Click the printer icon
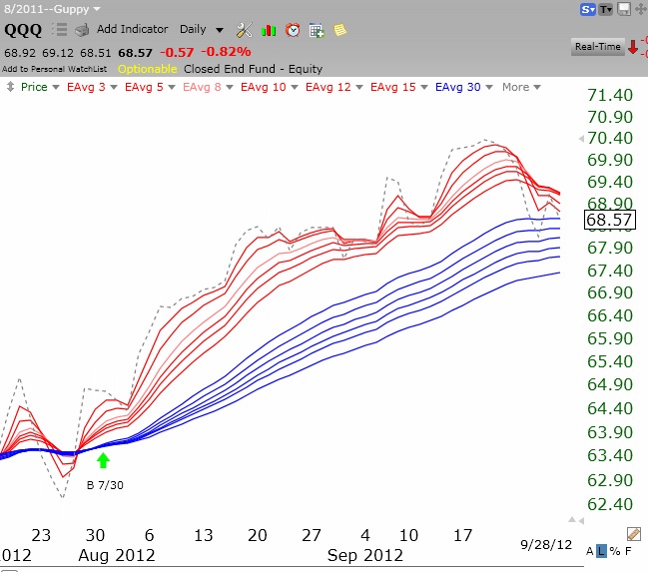Viewport: 648px width, 572px height. point(82,30)
